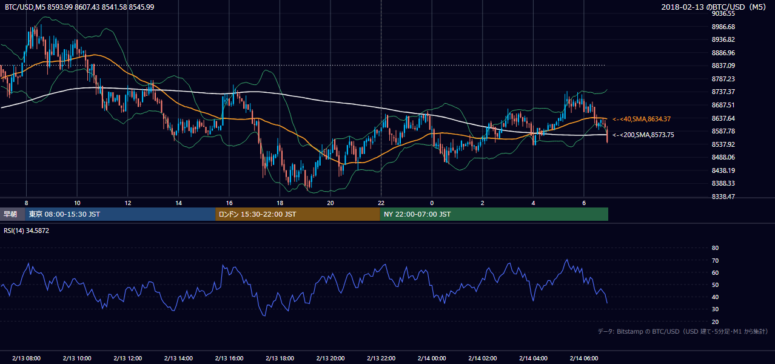The image size is (775, 364).
Task: Click the 2/13 22:00 date label
Action: click(381, 359)
